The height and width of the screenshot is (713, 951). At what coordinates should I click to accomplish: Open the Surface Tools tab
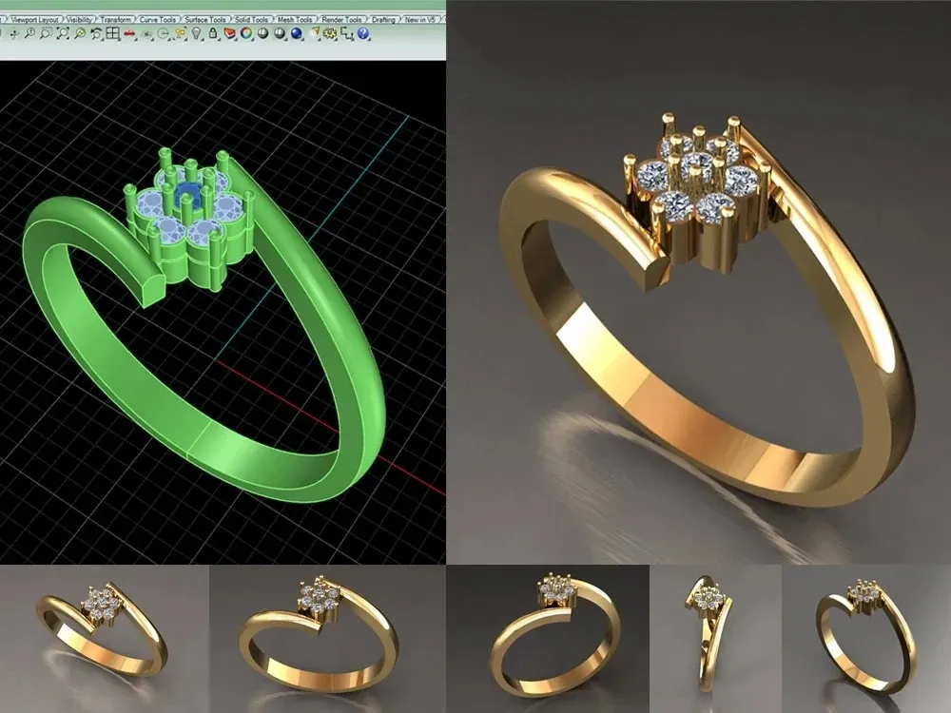coord(205,19)
